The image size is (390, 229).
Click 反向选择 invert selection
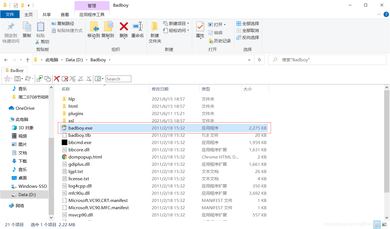click(248, 38)
